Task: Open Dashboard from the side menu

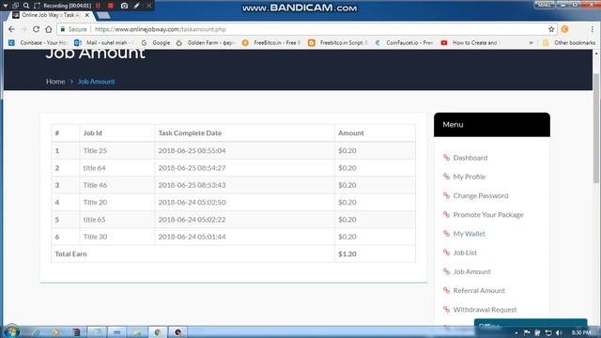Action: coord(470,158)
